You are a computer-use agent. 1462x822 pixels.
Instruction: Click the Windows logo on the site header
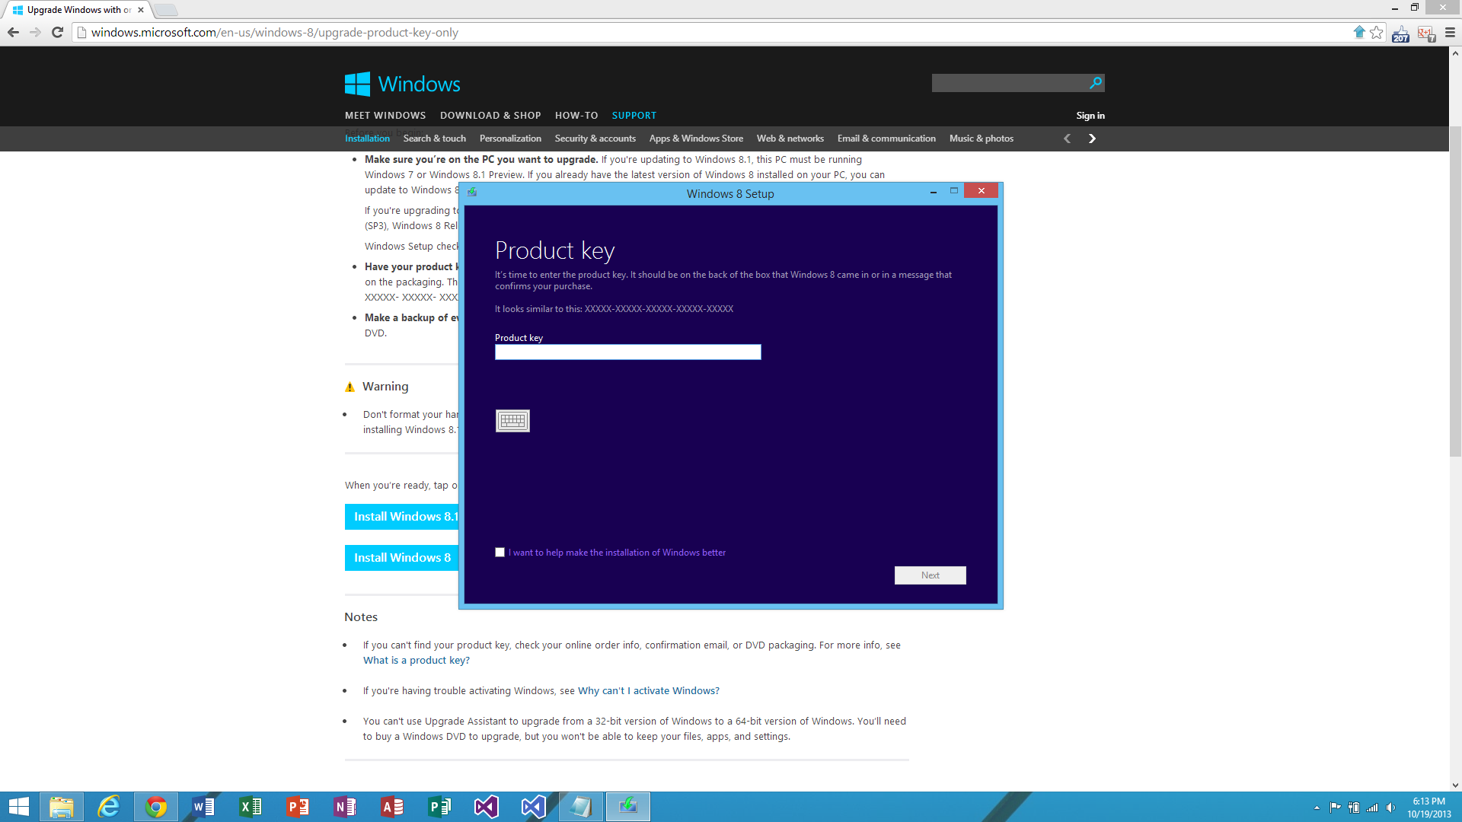tap(357, 84)
